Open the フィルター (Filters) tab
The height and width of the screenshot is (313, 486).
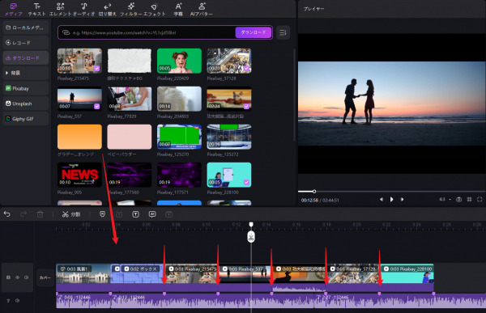[131, 9]
